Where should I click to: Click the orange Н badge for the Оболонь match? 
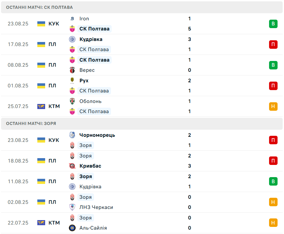[x=273, y=106]
